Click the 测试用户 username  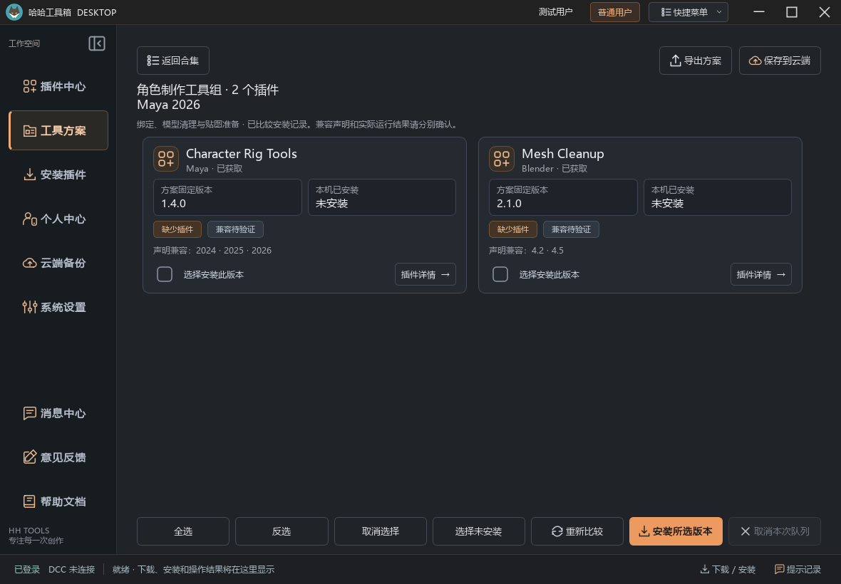(x=556, y=12)
